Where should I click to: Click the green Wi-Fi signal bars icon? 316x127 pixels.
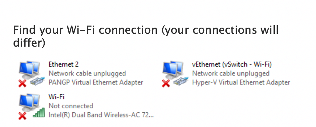38,113
